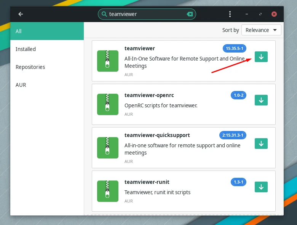Focus the search field containing teamviewer
Screen dimensions: 297x225
pos(147,14)
